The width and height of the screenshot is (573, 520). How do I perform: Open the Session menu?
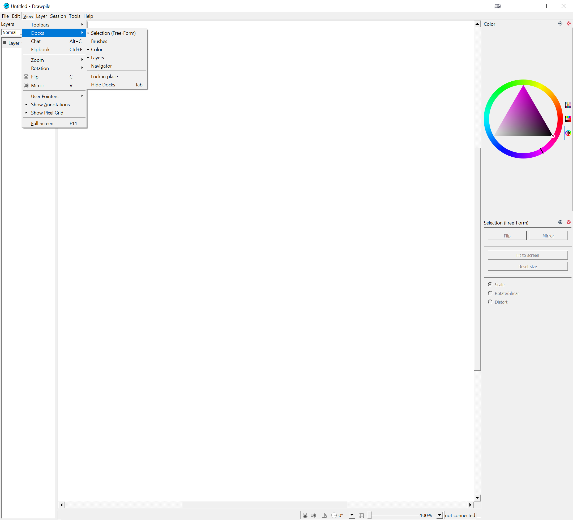(58, 16)
